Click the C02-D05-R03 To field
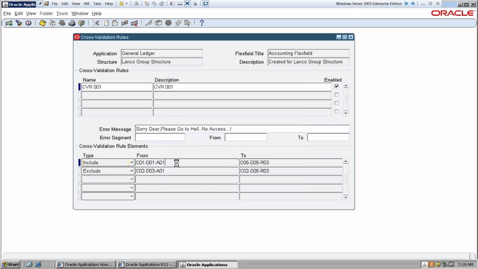Image resolution: width=478 pixels, height=269 pixels. coord(291,171)
